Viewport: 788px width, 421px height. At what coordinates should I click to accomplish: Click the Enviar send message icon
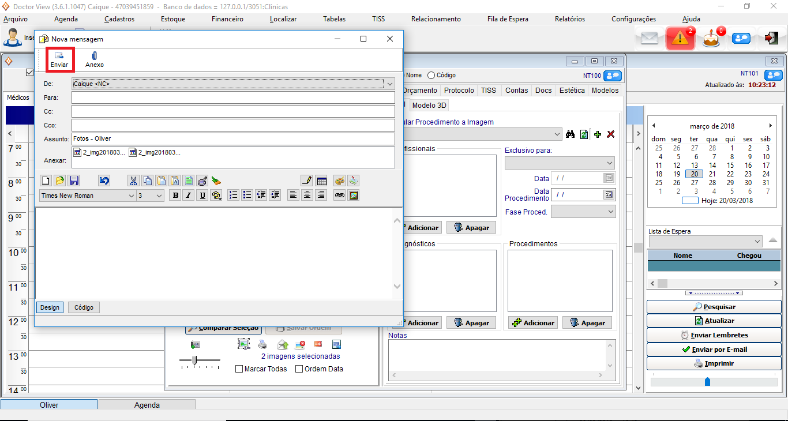[59, 56]
